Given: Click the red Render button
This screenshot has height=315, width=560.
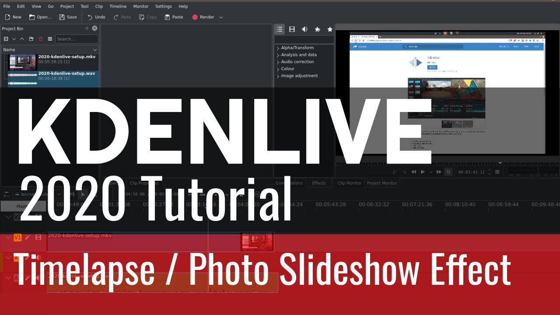Looking at the screenshot, I should 203,17.
